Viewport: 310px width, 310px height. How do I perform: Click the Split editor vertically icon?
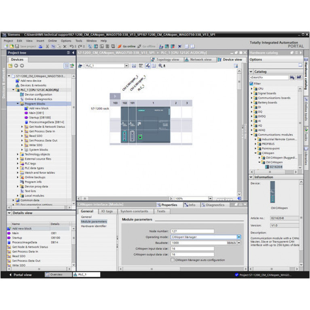click(192, 46)
